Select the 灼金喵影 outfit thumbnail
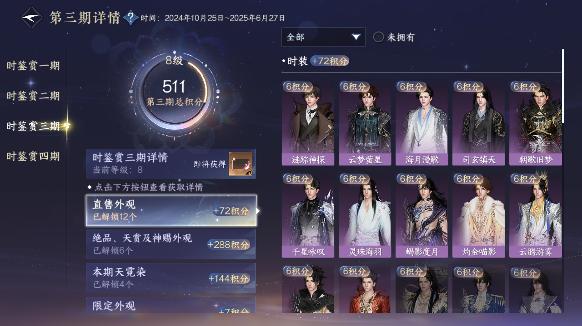This screenshot has height=326, width=582. (478, 215)
